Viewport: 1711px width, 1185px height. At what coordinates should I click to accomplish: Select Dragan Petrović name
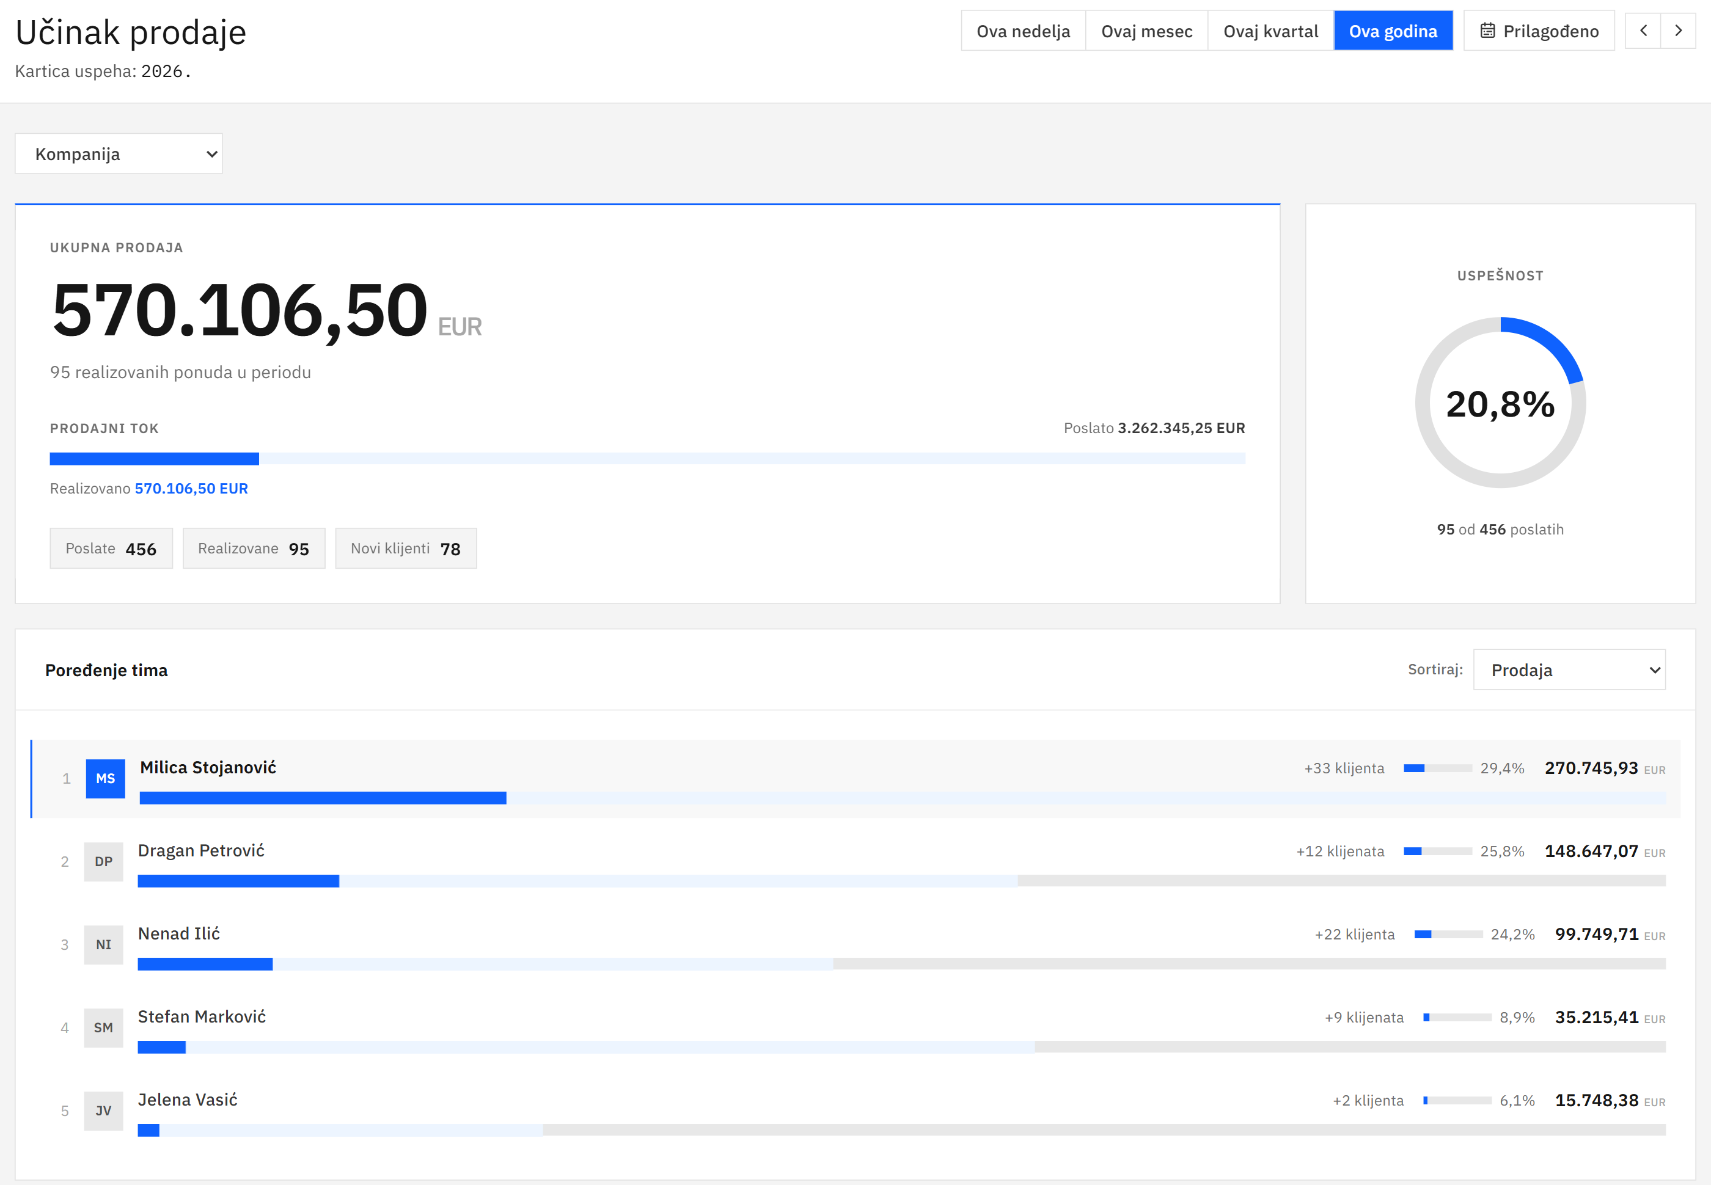coord(201,850)
